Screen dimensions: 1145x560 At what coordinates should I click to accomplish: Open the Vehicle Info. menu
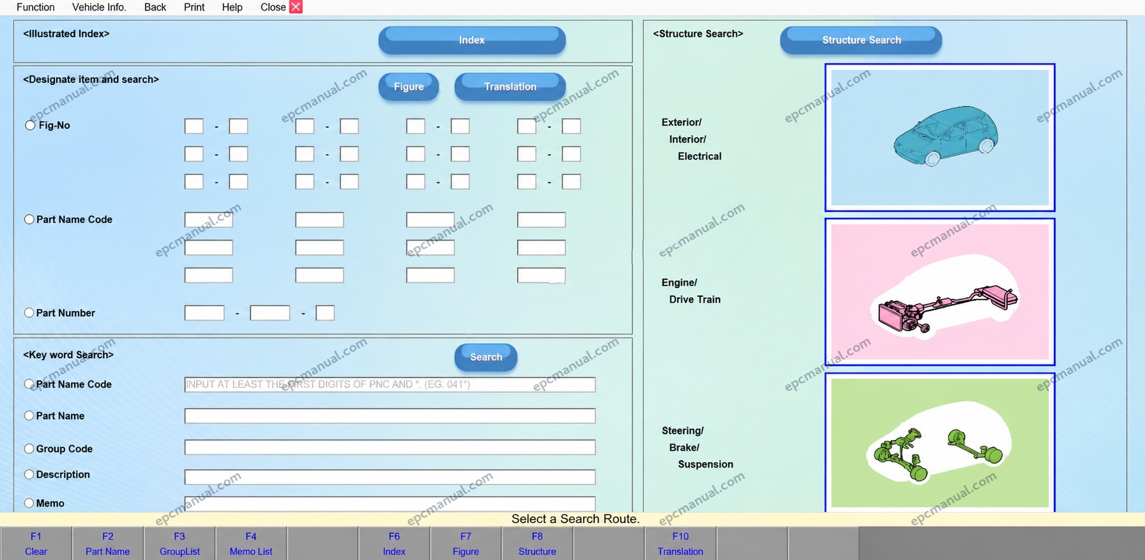99,7
